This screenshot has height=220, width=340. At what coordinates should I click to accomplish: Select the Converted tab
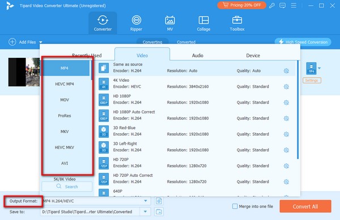coord(186,41)
